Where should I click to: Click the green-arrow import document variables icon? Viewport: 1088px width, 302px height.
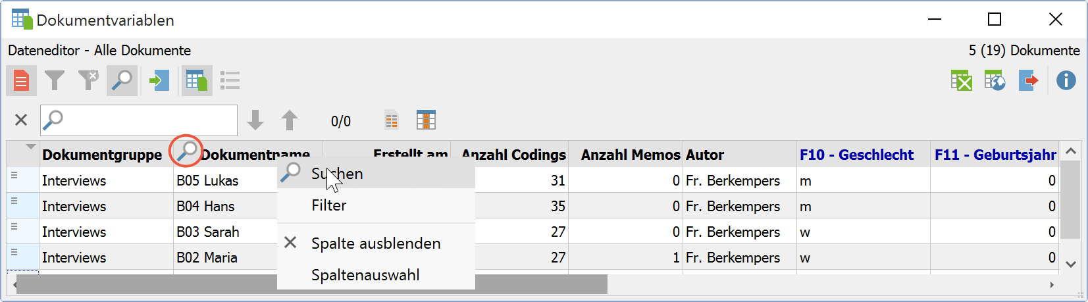pyautogui.click(x=159, y=81)
